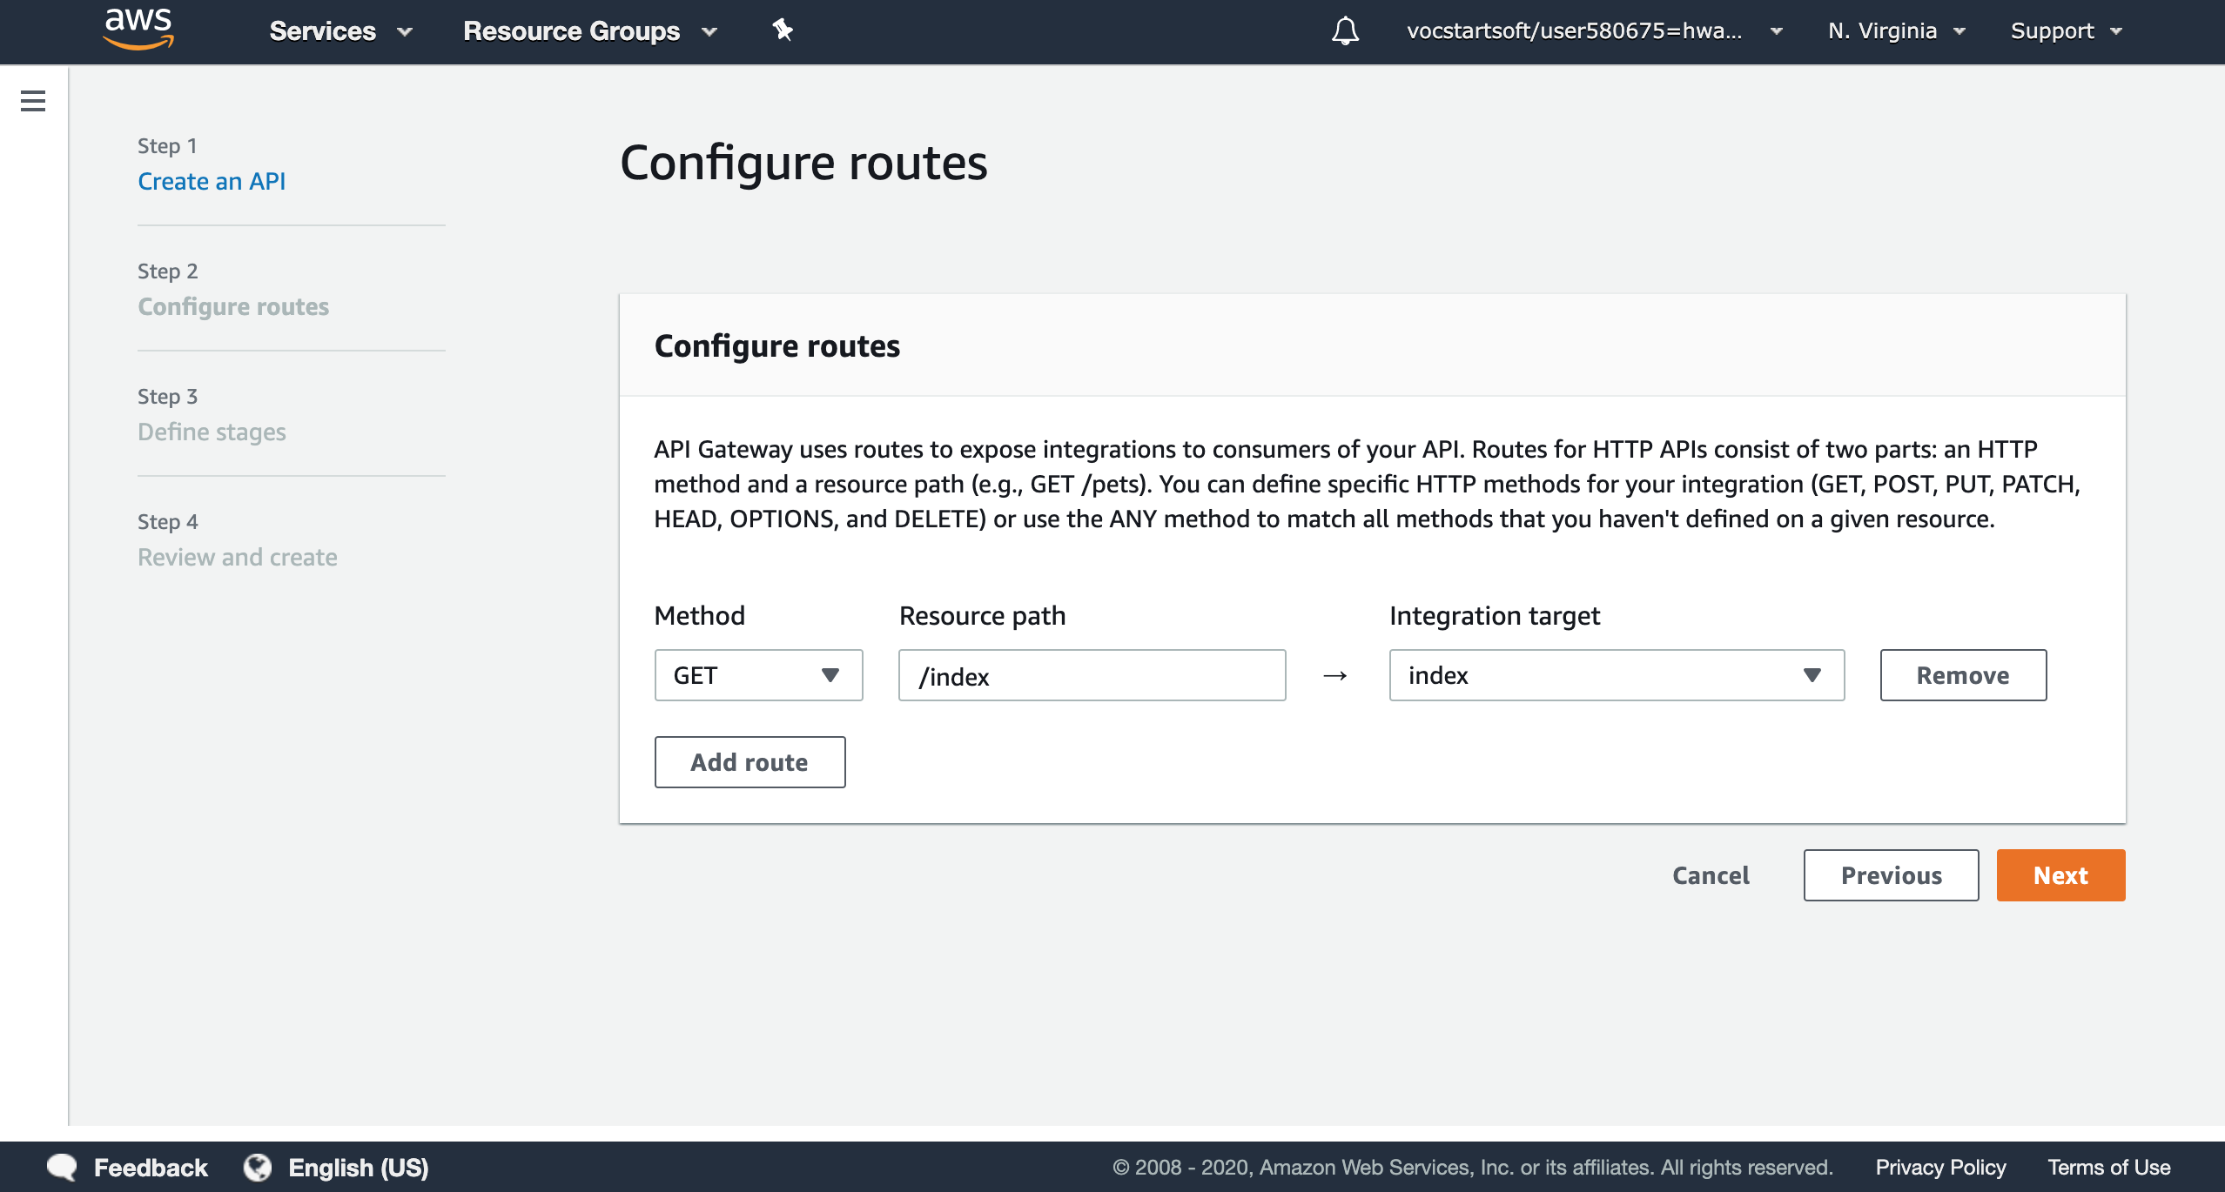Click the AWS logo home icon
This screenshot has width=2225, height=1192.
pos(138,30)
